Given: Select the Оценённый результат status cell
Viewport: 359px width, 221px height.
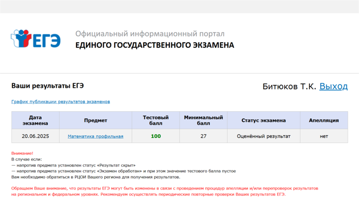Looking at the screenshot, I should coord(264,136).
